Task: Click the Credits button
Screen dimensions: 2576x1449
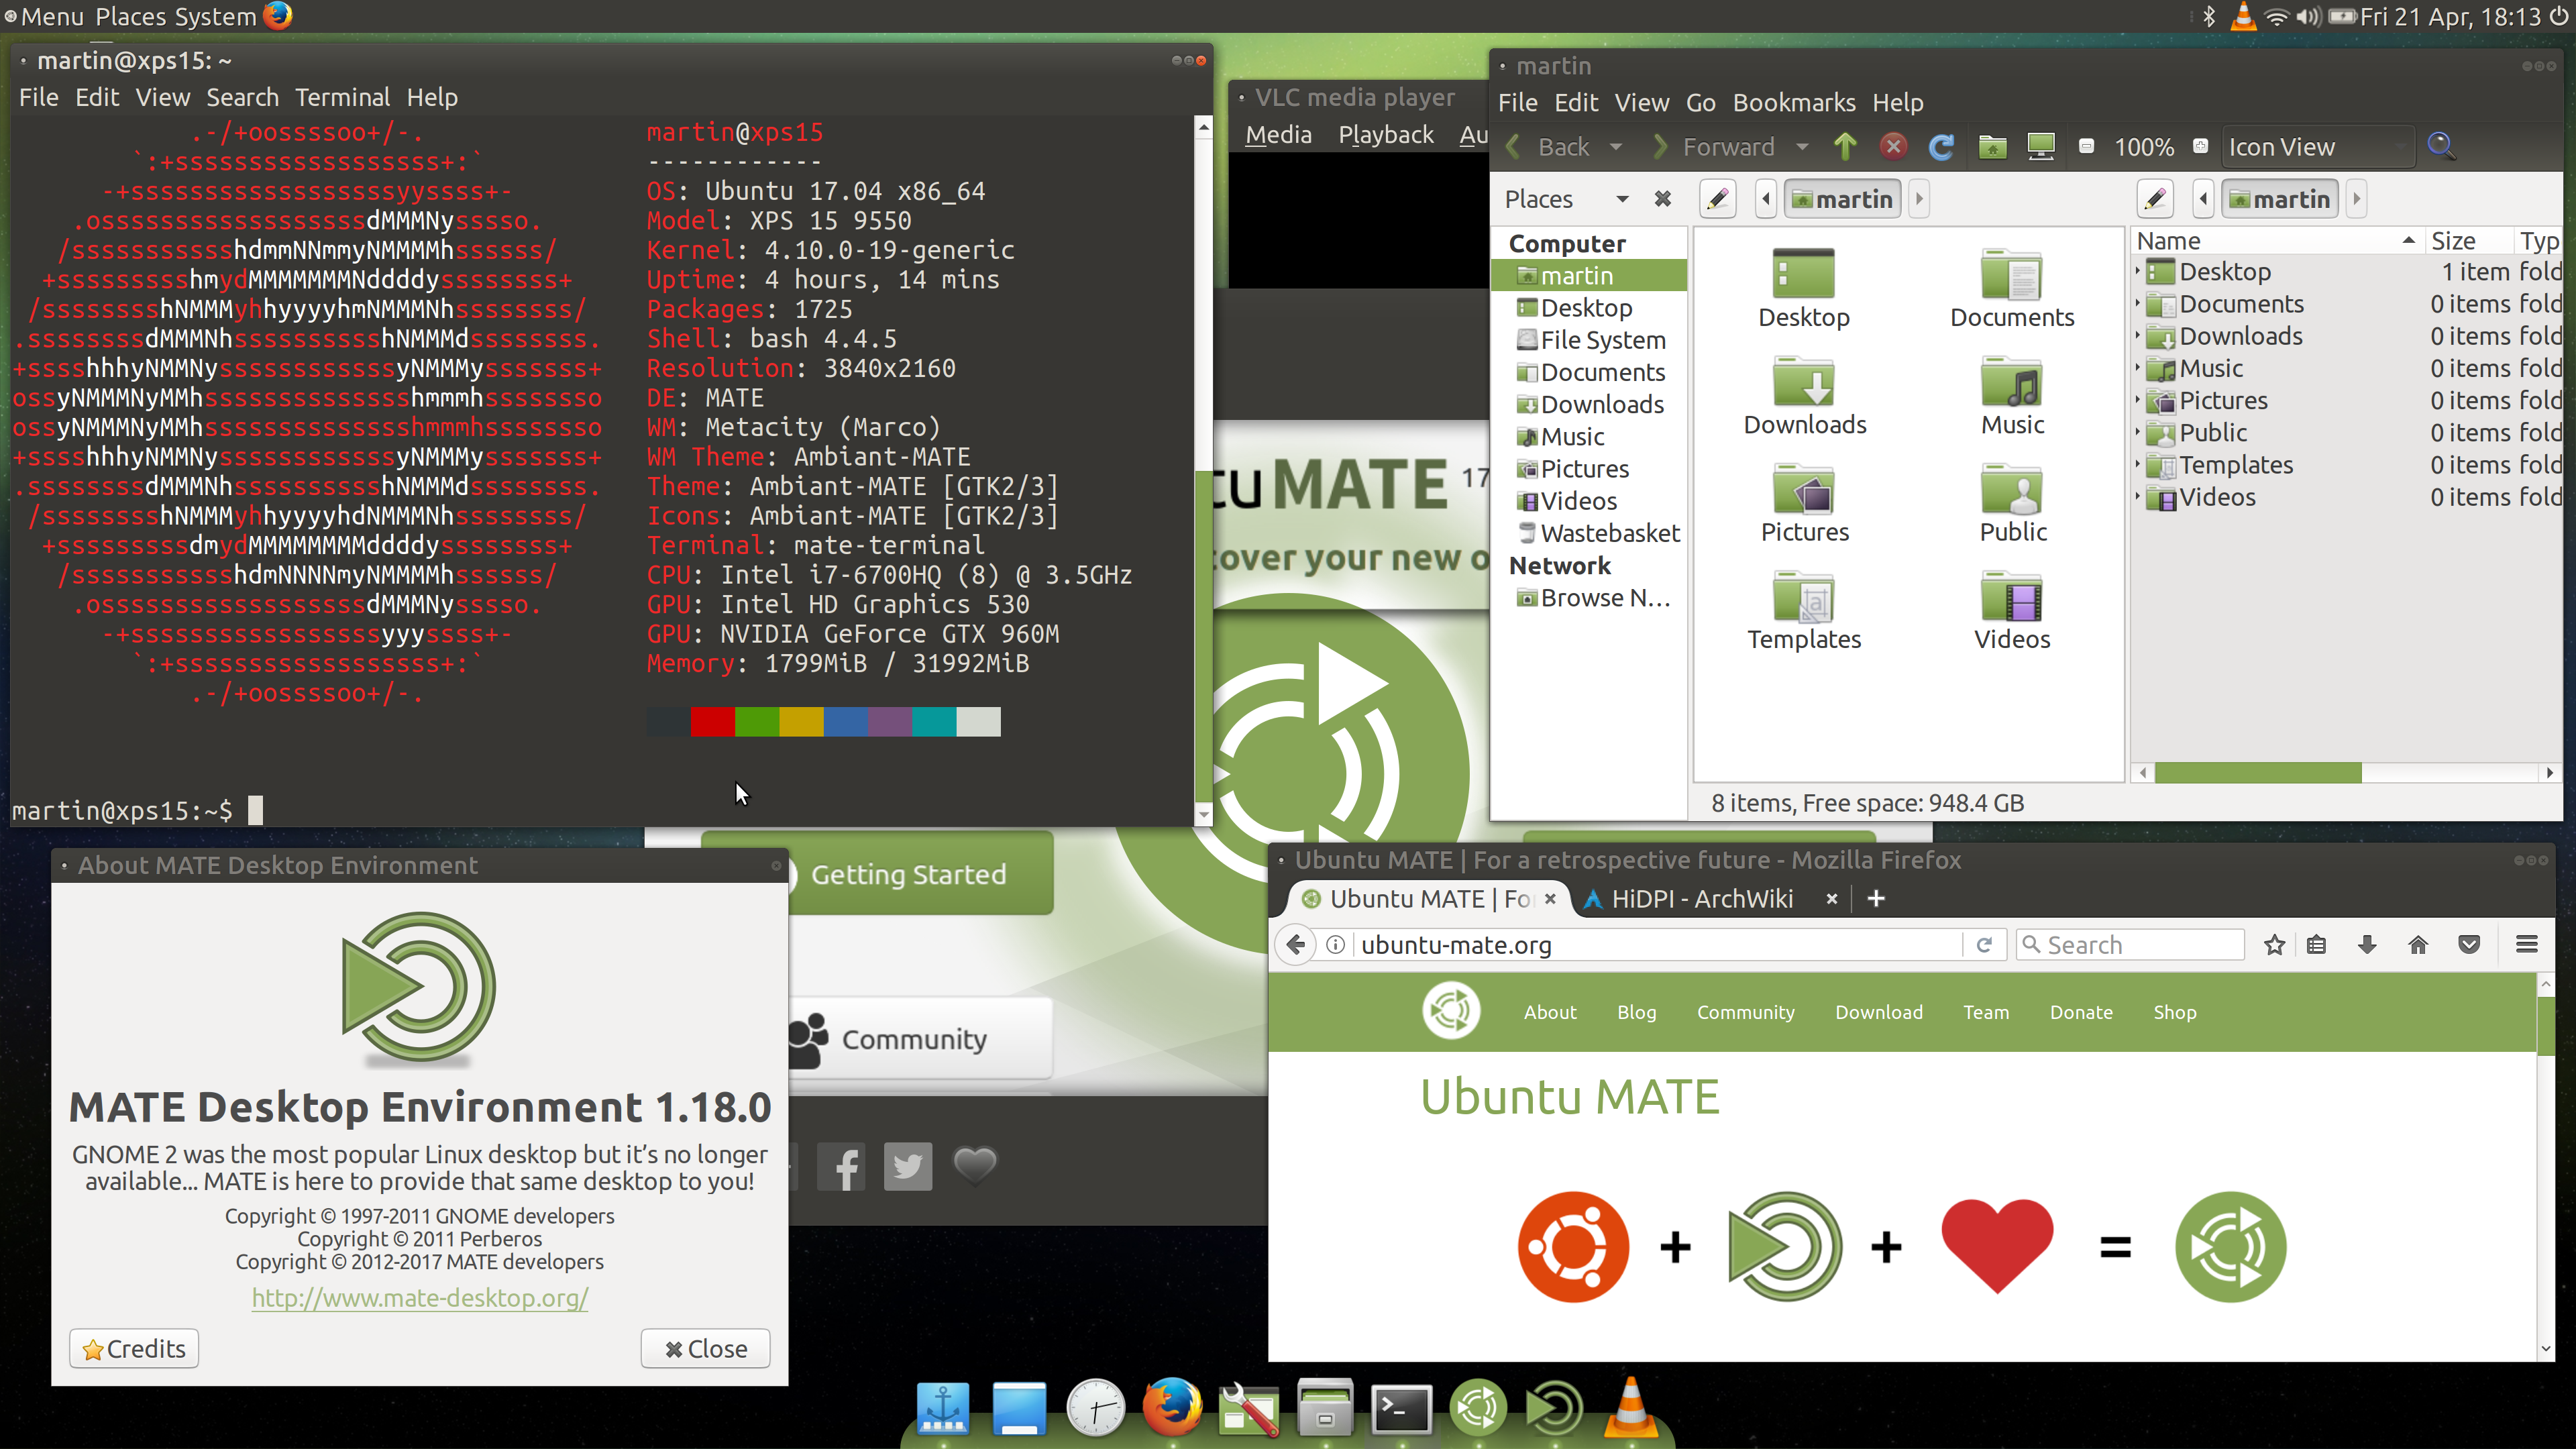Action: [134, 1348]
